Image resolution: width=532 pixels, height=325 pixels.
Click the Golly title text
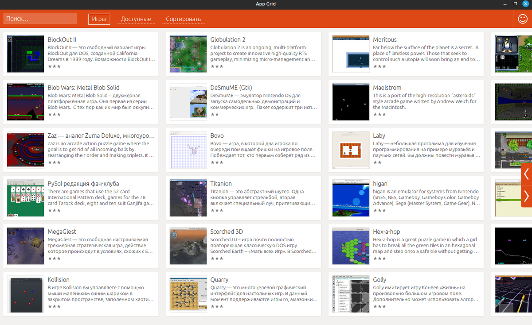click(x=379, y=280)
